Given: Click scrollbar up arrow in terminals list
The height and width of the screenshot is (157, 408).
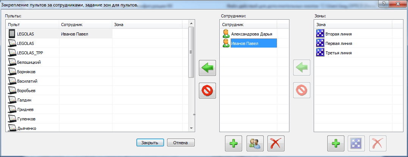Looking at the screenshot, I should coord(191,23).
